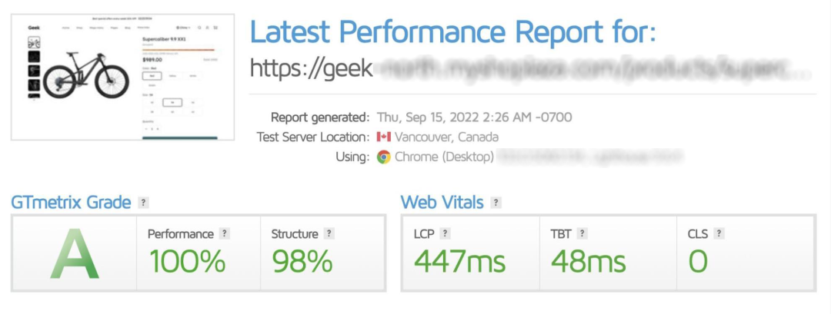Click the report generated date text

tap(474, 117)
